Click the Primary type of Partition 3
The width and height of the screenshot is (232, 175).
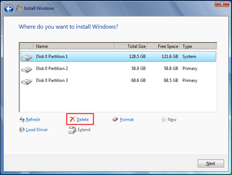tap(190, 80)
